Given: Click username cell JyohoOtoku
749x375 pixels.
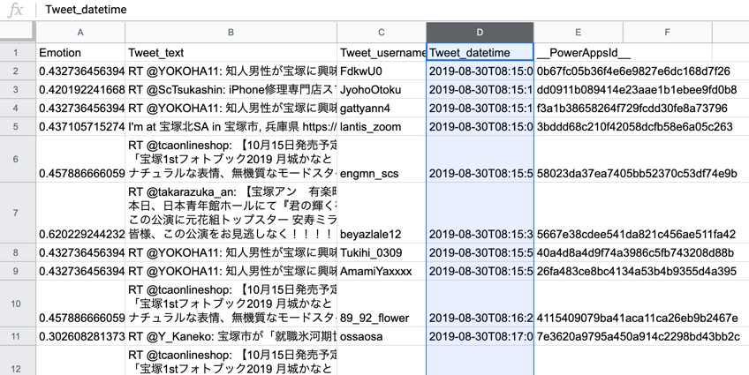Looking at the screenshot, I should click(x=382, y=90).
